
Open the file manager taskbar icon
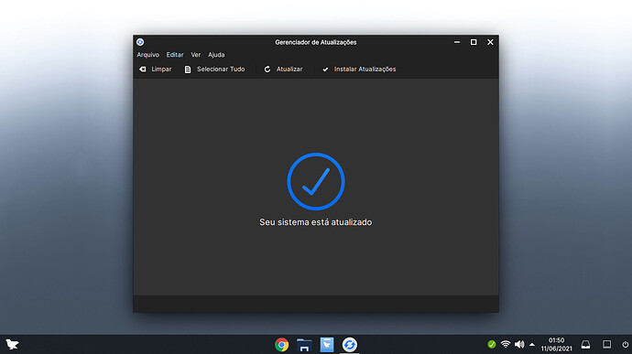tap(304, 345)
